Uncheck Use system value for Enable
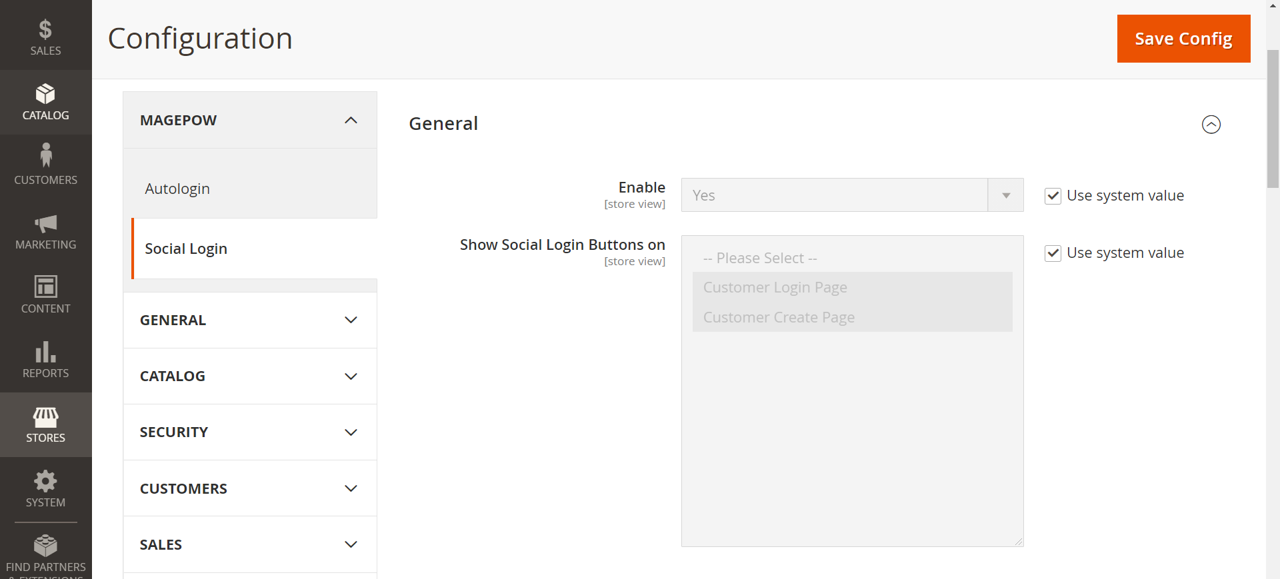 (1053, 196)
